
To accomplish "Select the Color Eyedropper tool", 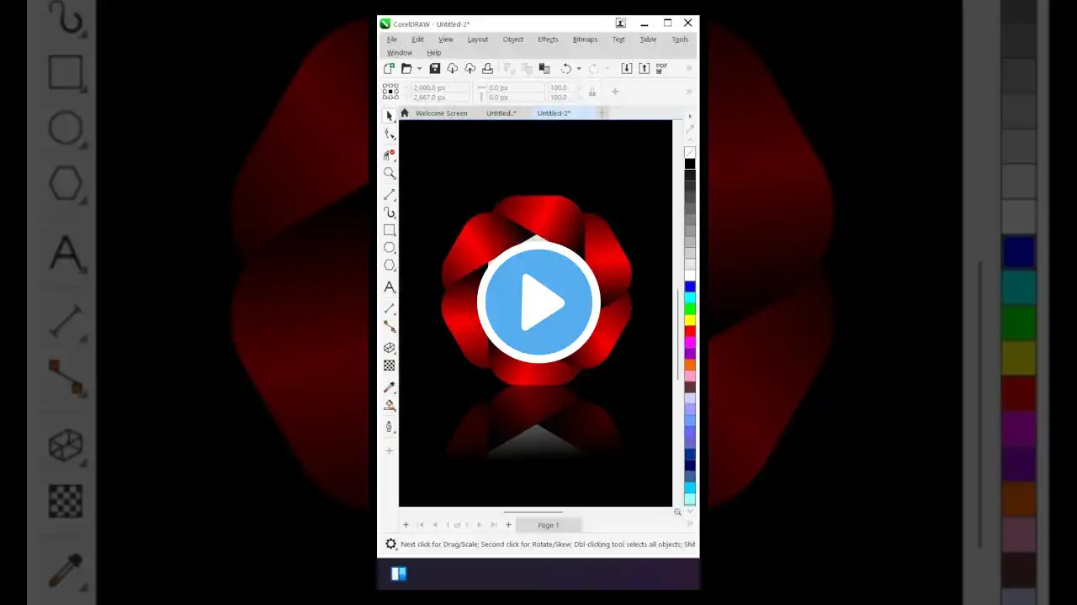I will coord(390,387).
